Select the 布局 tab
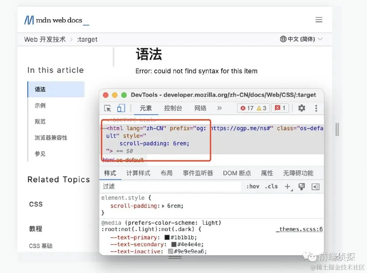 [x=167, y=173]
